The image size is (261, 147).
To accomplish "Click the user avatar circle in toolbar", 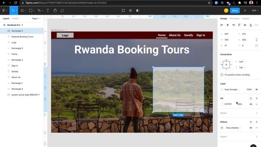I will 226,11.
